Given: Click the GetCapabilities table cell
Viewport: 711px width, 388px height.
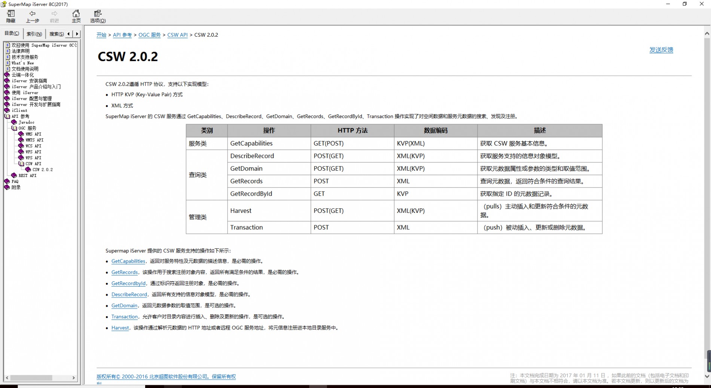Looking at the screenshot, I should point(269,143).
